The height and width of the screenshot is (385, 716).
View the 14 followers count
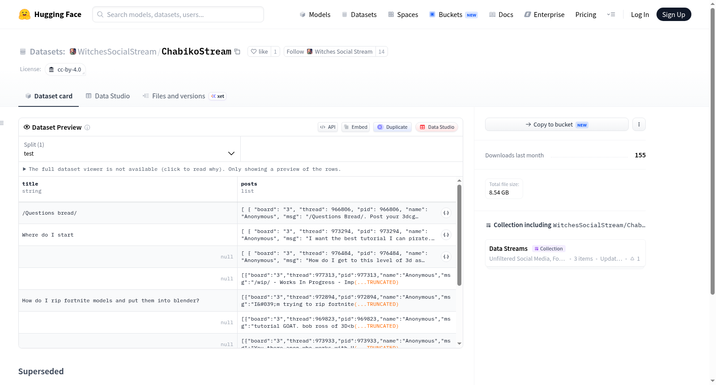click(x=381, y=52)
